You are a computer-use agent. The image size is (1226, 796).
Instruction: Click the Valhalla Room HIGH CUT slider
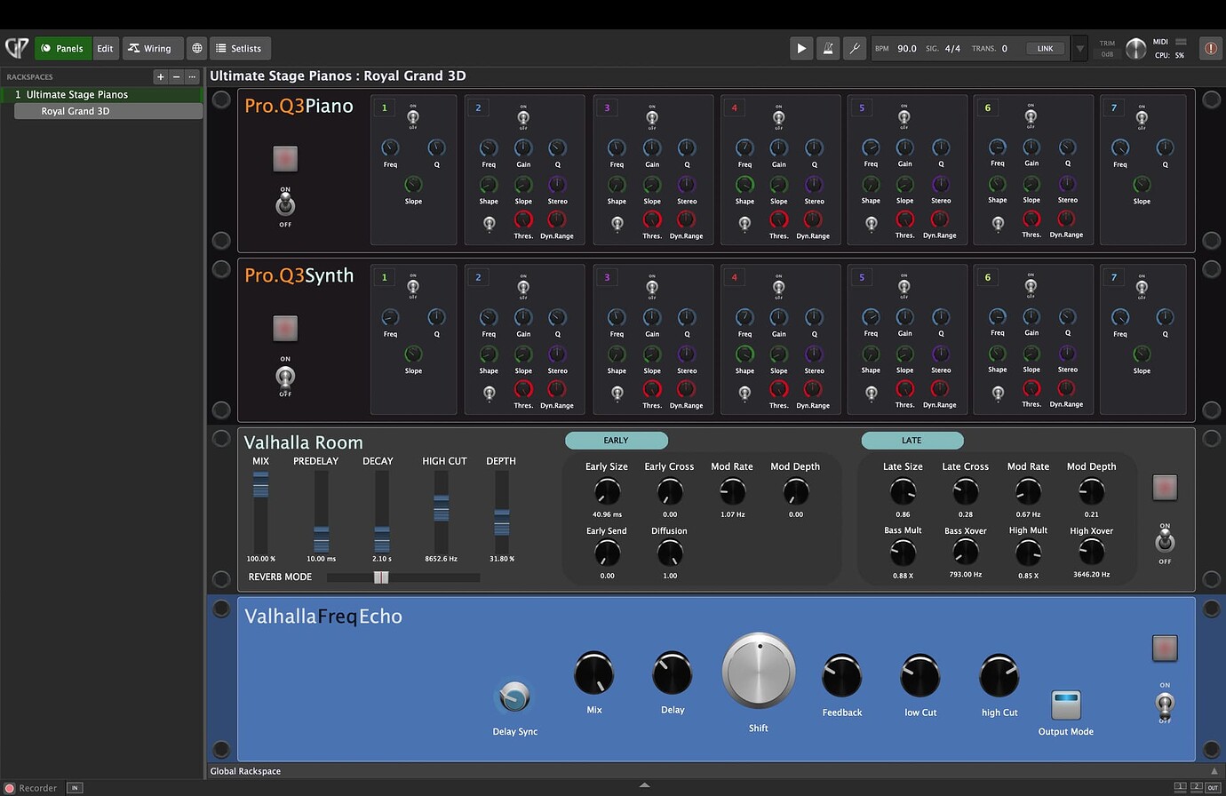[x=441, y=512]
